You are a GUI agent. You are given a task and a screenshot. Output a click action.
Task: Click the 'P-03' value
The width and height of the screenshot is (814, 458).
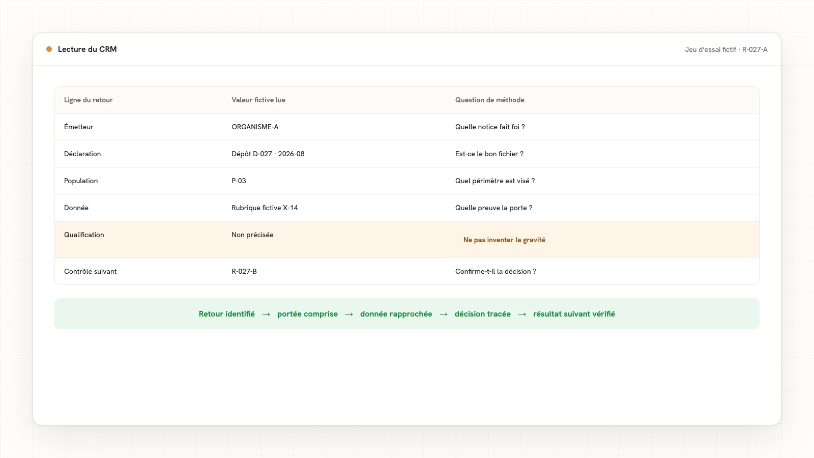[x=239, y=181]
